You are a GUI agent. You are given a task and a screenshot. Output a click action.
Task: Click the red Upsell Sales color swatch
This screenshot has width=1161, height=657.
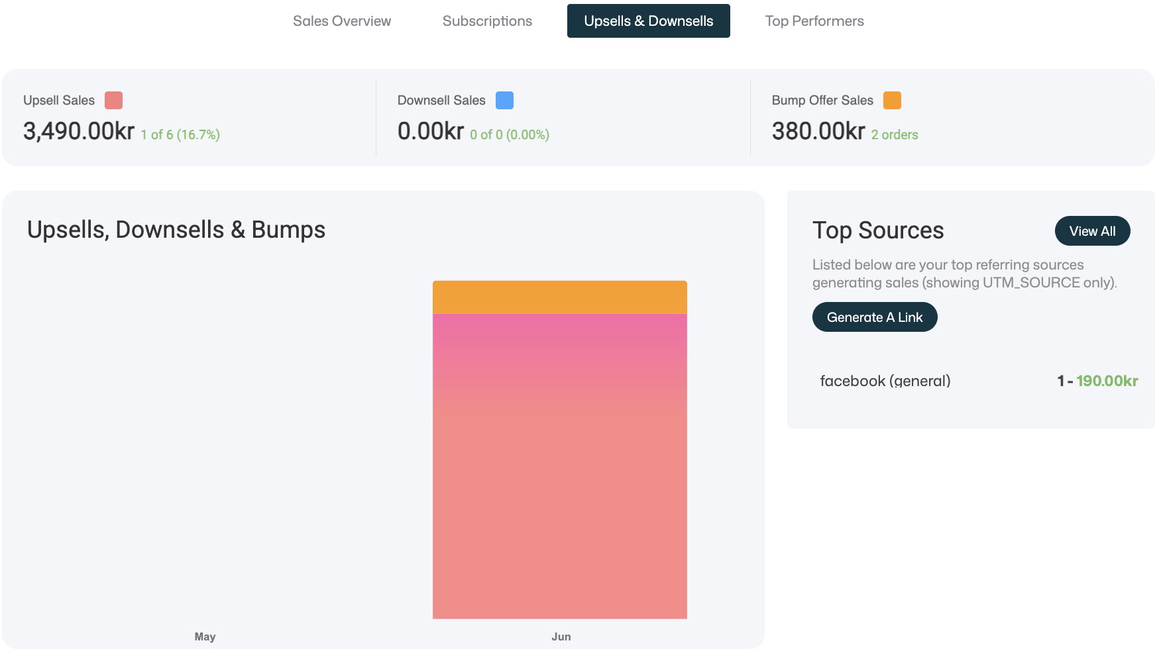tap(114, 101)
